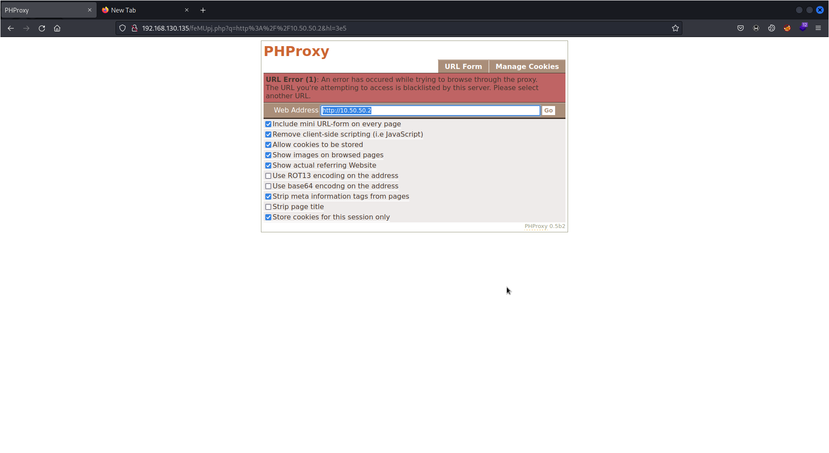Uncheck Show images on browsed pages
The height and width of the screenshot is (453, 829).
[x=269, y=155]
